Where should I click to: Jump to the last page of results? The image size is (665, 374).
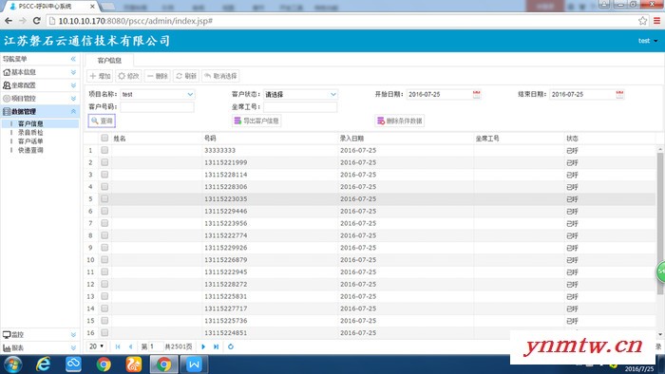pos(216,346)
